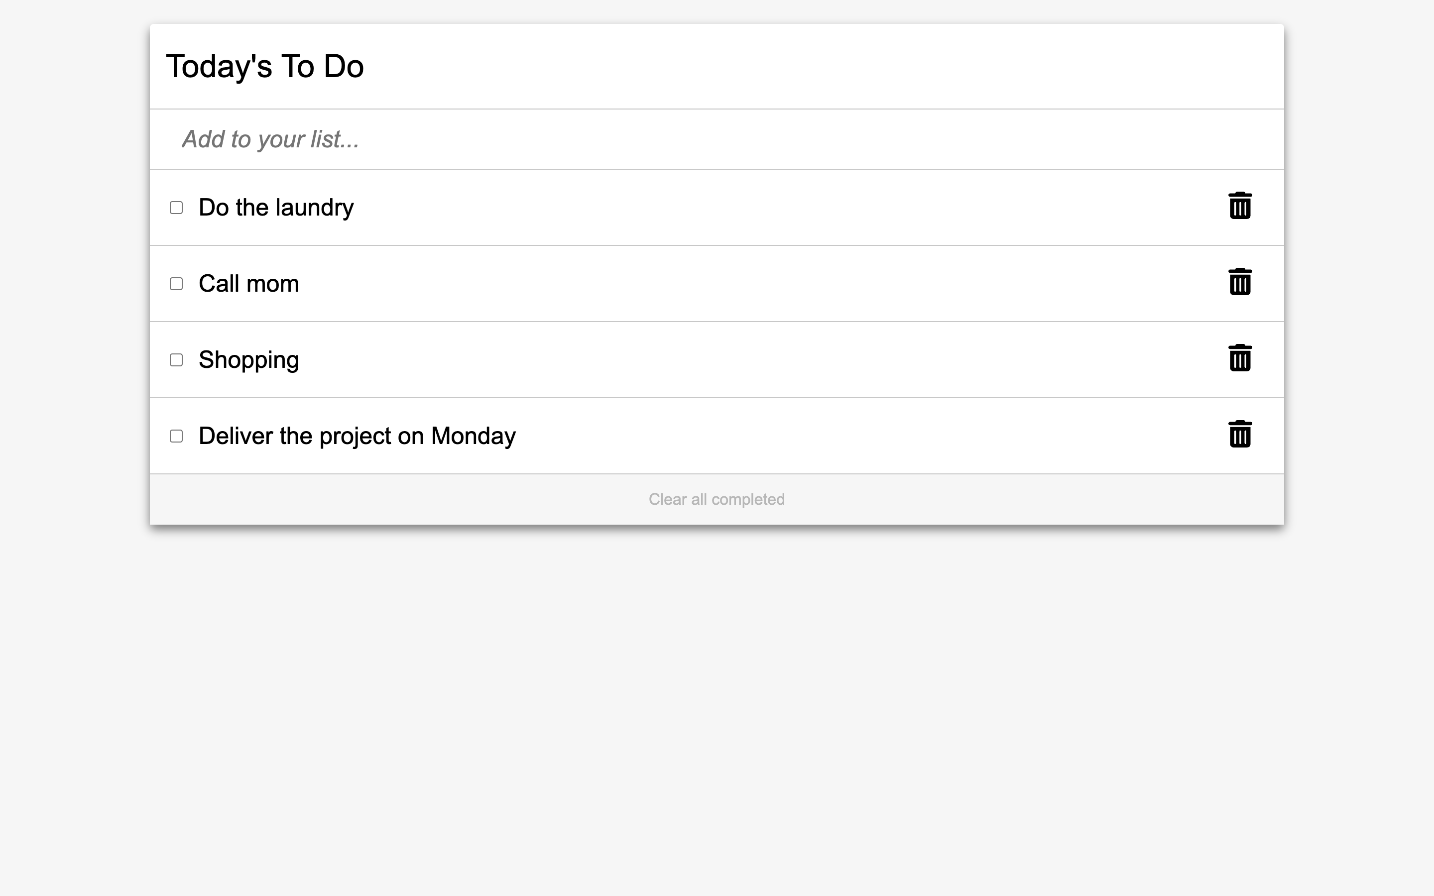Click the Shopping task text
The height and width of the screenshot is (896, 1434).
(248, 360)
